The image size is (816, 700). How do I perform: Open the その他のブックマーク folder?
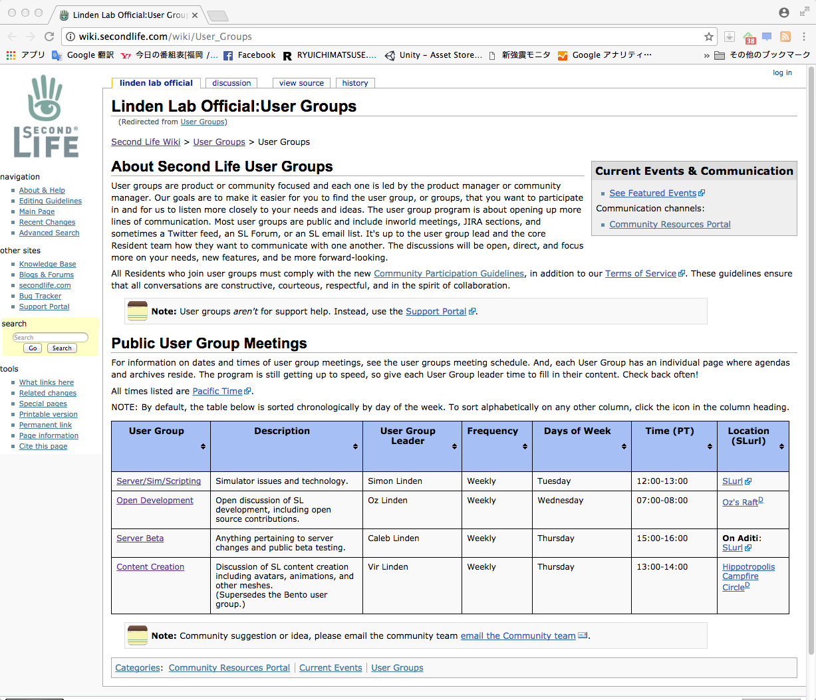coord(762,55)
